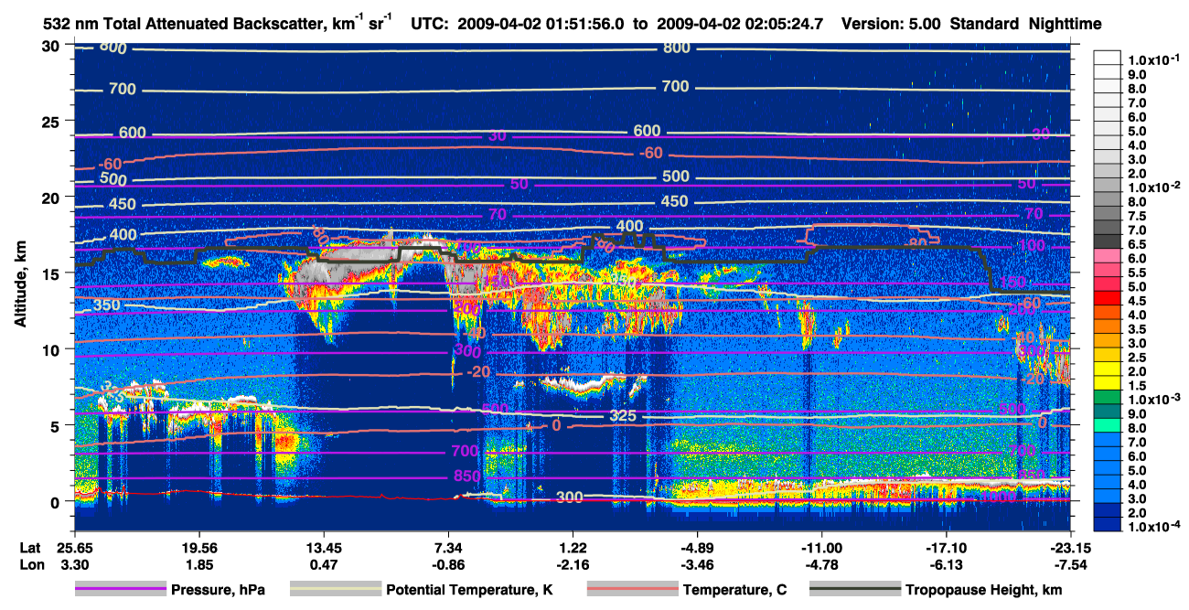Click the longitude value '-2.16'
The image size is (1189, 610).
(x=573, y=564)
